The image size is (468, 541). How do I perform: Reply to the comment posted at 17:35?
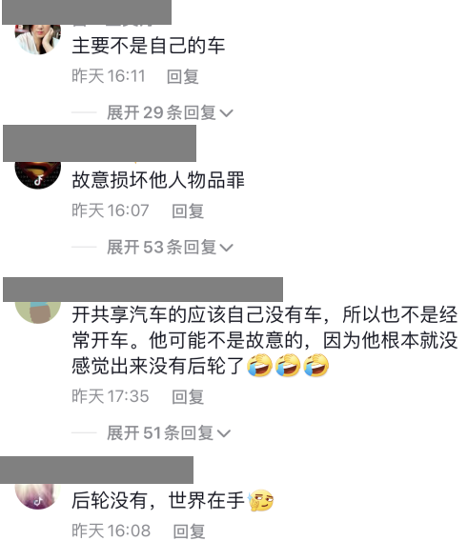[x=188, y=396]
